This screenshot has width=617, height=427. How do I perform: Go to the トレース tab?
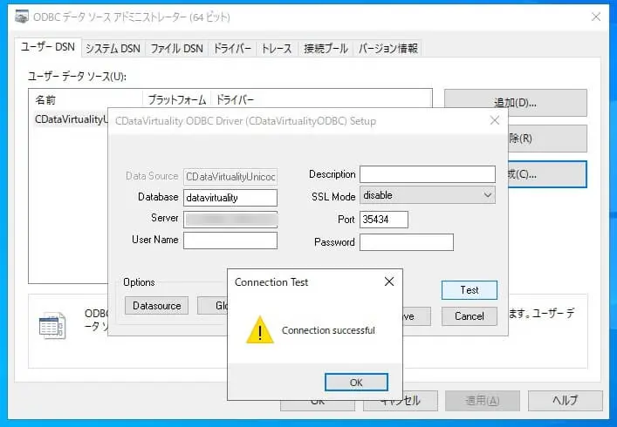coord(277,49)
